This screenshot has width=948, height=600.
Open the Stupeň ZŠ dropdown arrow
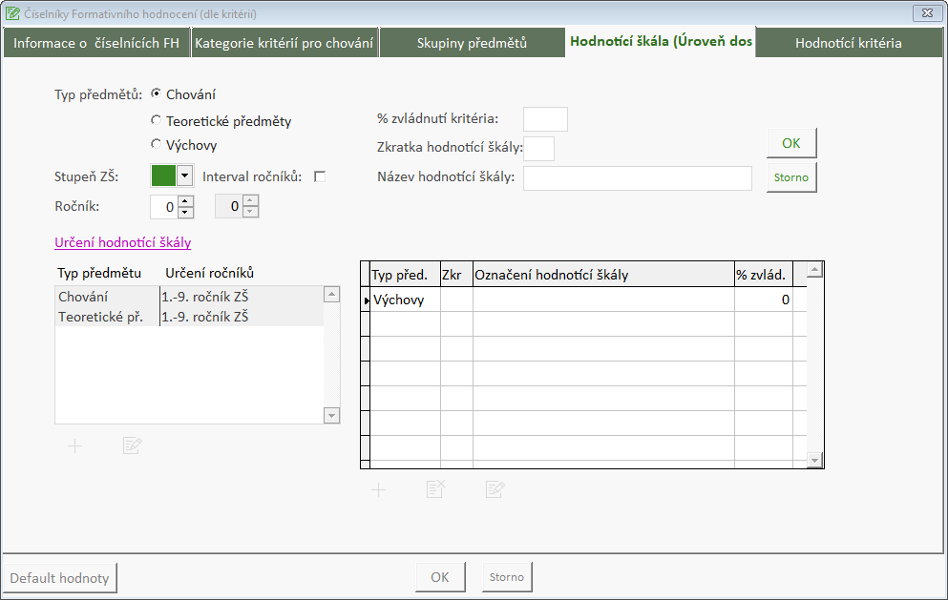click(x=185, y=176)
